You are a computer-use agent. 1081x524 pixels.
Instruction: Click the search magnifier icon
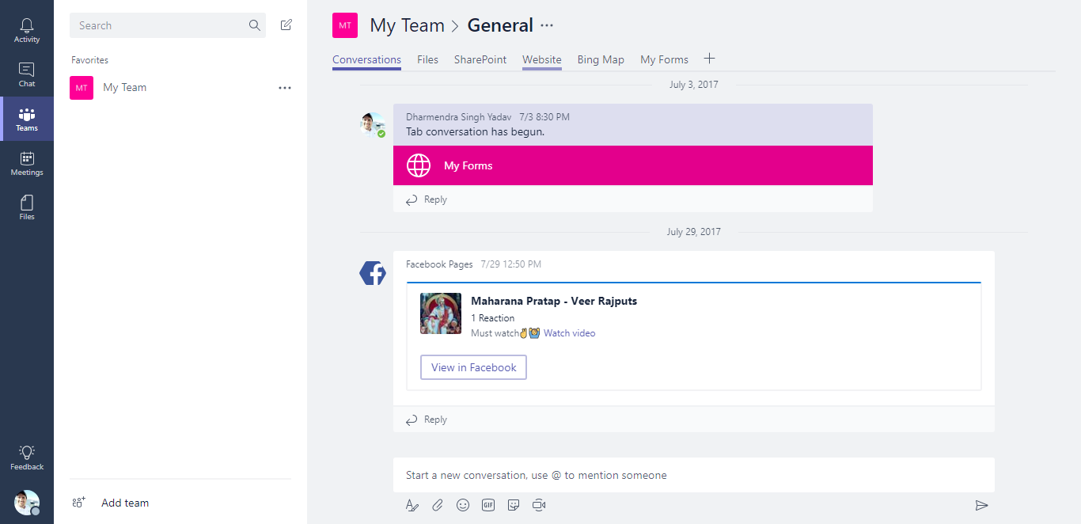pyautogui.click(x=255, y=25)
